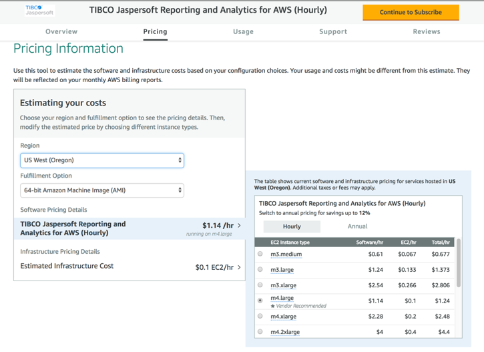
Task: Click the 'running on m4.large' note
Action: 209,234
